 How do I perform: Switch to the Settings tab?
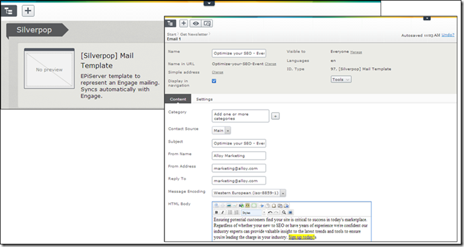[204, 99]
